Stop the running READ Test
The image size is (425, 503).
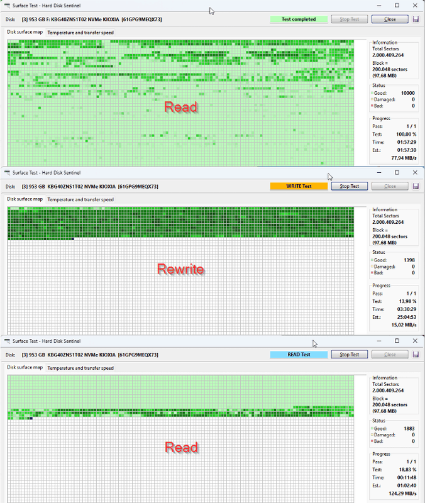pos(350,355)
